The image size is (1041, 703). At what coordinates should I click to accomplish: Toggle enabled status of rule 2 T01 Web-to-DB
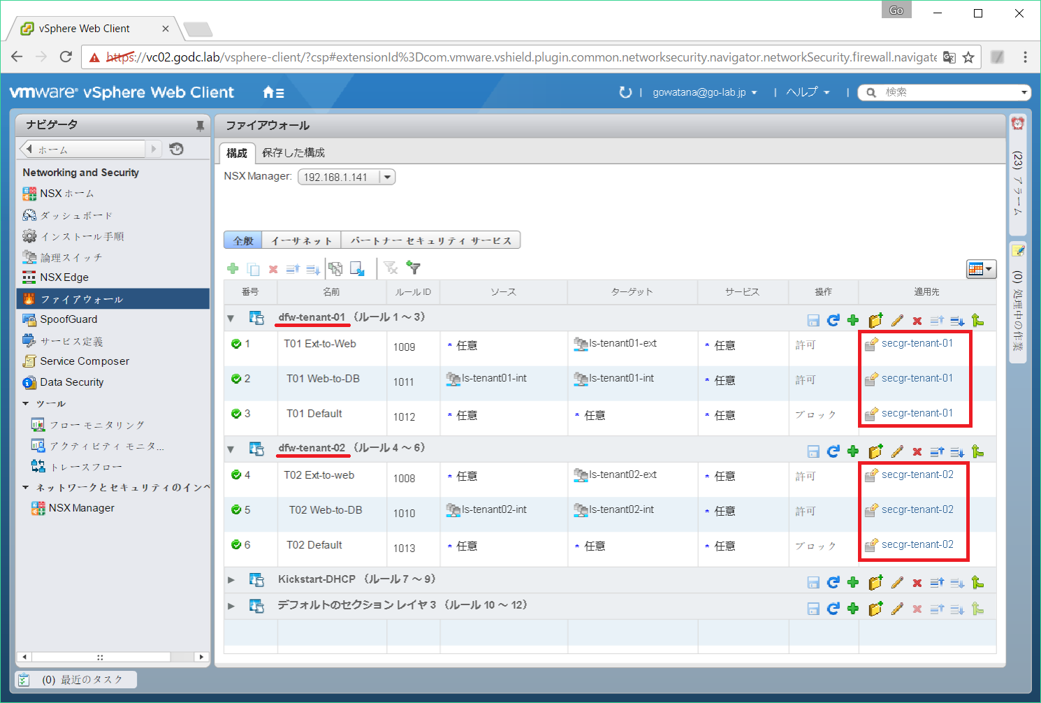(x=236, y=379)
